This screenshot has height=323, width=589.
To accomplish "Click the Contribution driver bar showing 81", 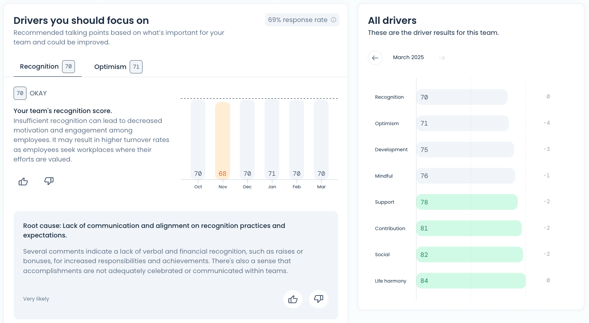I will coord(469,228).
